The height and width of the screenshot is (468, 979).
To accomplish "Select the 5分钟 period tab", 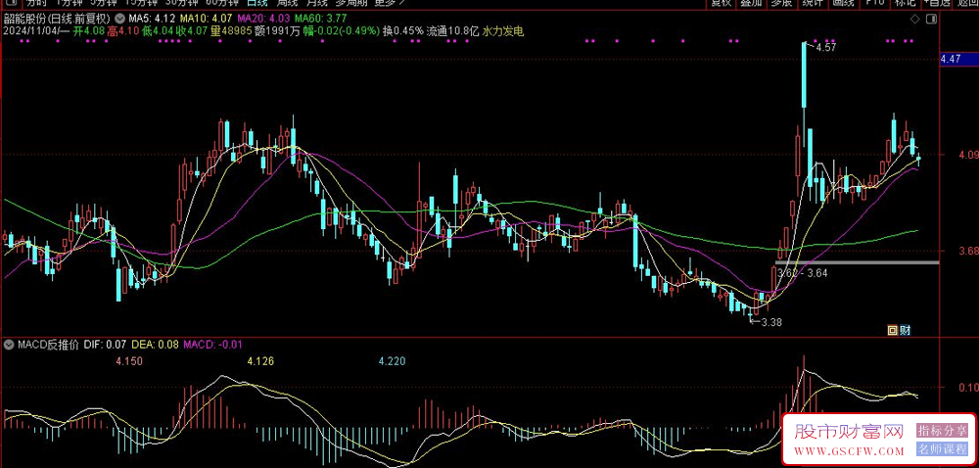I will pyautogui.click(x=104, y=3).
